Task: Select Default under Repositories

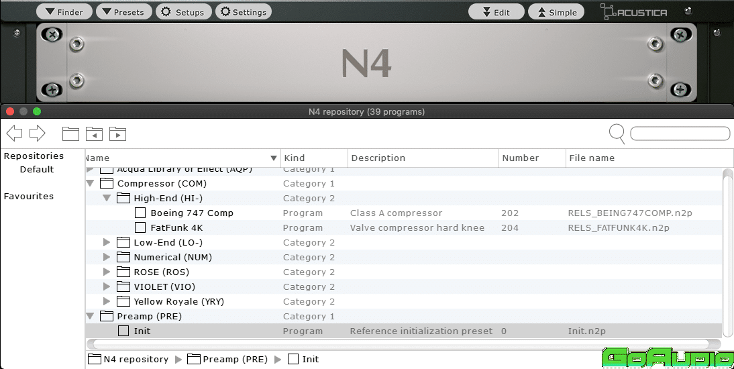Action: coord(36,170)
